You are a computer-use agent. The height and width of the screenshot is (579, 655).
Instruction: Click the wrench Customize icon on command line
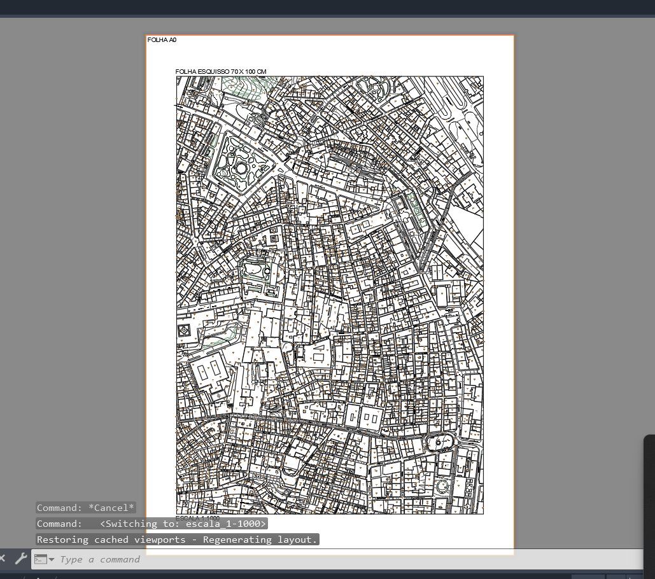20,559
